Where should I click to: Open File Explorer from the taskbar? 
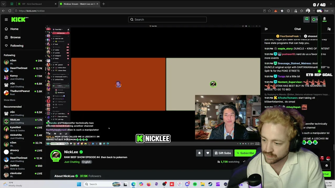pos(202,184)
